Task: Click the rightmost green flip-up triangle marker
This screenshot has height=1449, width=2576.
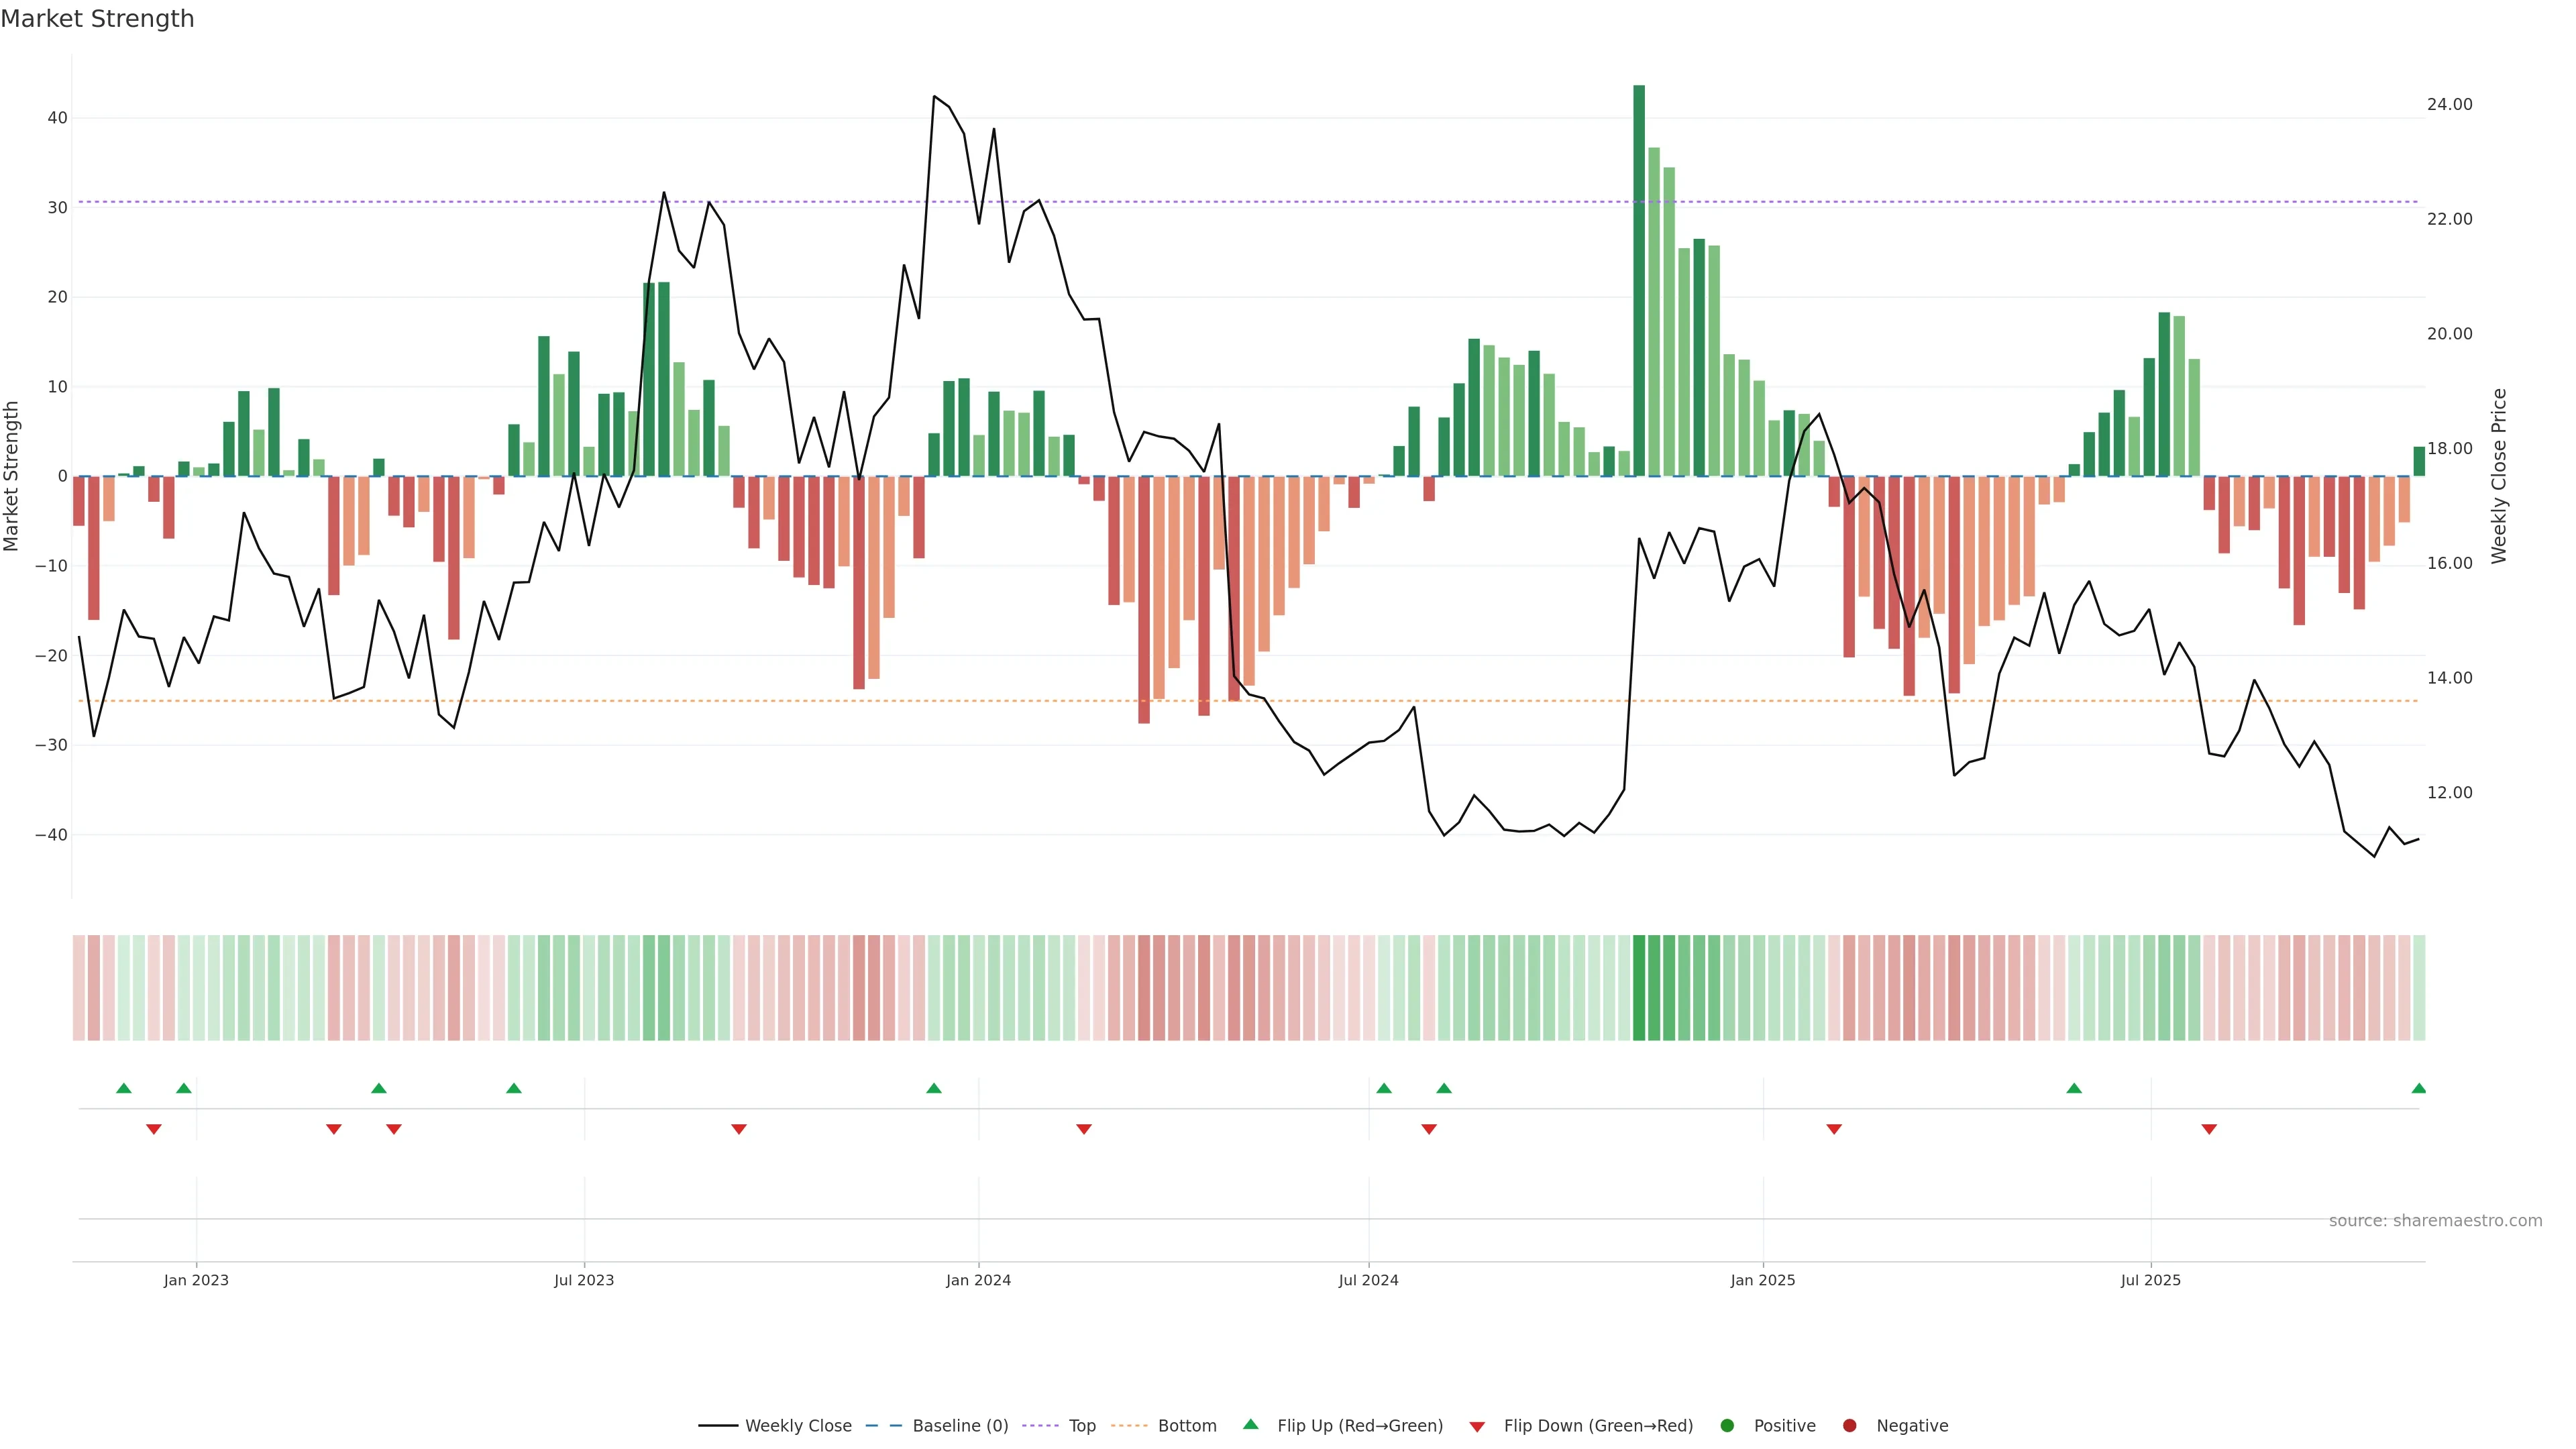Action: pyautogui.click(x=2418, y=1088)
